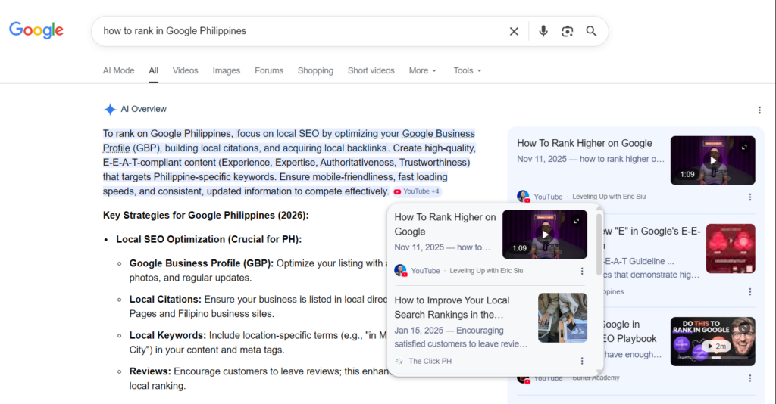Screen dimensions: 776x404
Task: Click the Surfer Academy source label
Action: (596, 378)
